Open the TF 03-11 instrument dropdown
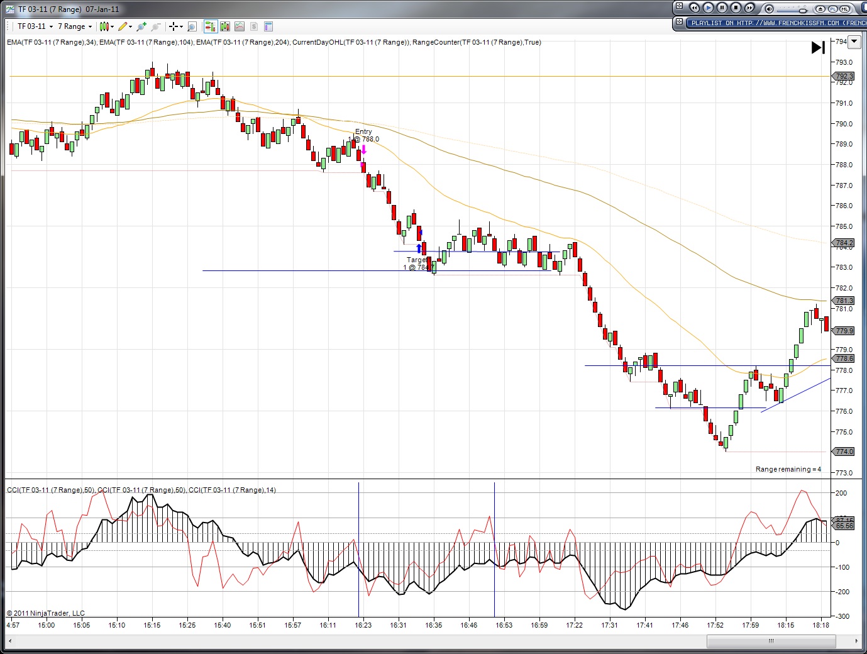The height and width of the screenshot is (654, 867). click(x=35, y=26)
